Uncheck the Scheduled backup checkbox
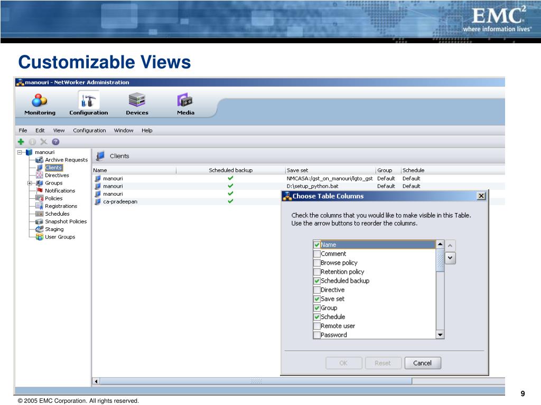This screenshot has height=405, width=541. (317, 281)
